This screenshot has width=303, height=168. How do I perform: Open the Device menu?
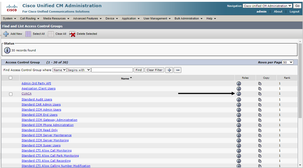[112, 18]
